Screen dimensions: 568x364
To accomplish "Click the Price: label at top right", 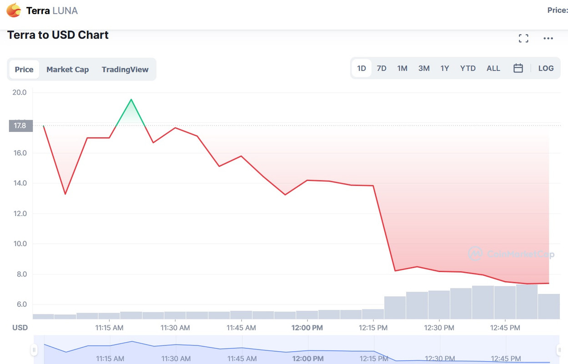I will tap(558, 10).
